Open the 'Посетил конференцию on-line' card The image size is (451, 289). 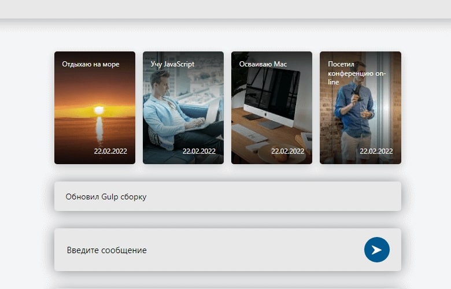360,108
